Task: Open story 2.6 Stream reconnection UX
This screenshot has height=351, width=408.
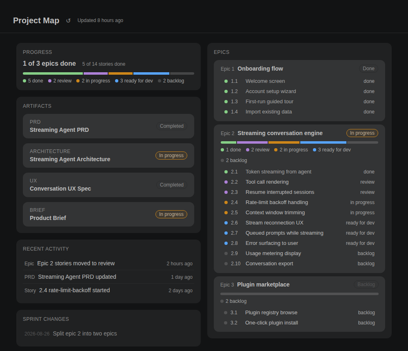Action: pos(299,223)
